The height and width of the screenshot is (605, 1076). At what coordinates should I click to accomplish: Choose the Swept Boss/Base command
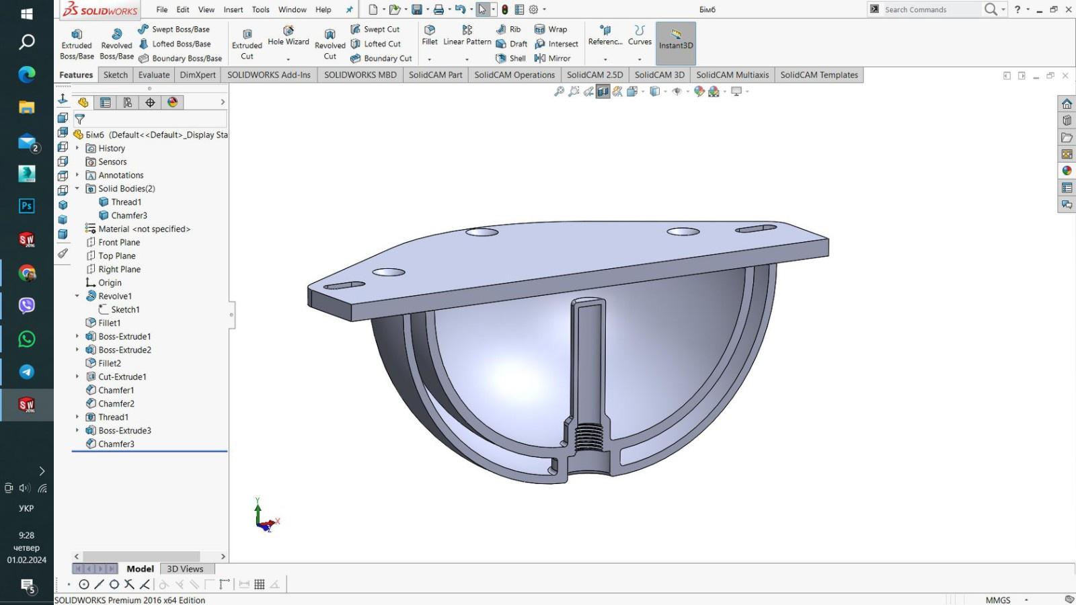coord(174,29)
